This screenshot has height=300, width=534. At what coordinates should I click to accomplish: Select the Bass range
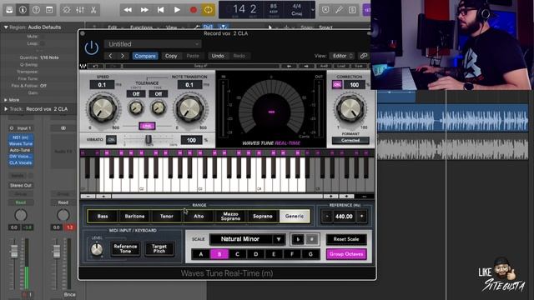point(103,216)
